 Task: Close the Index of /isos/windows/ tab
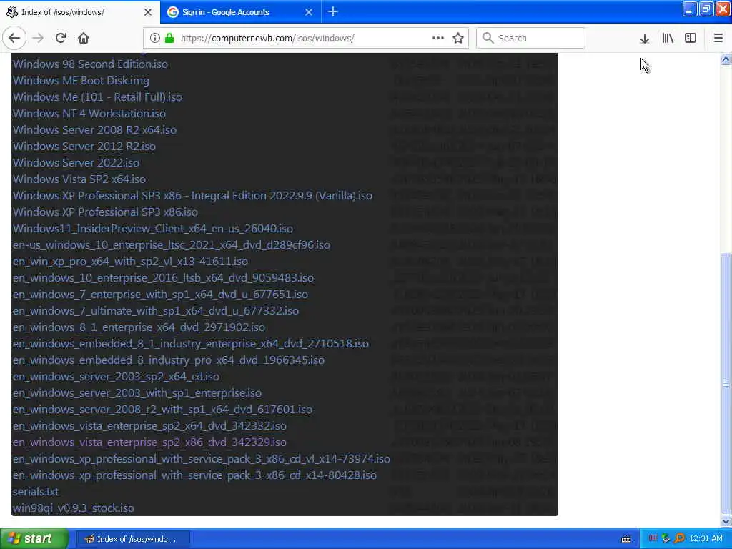click(x=148, y=12)
